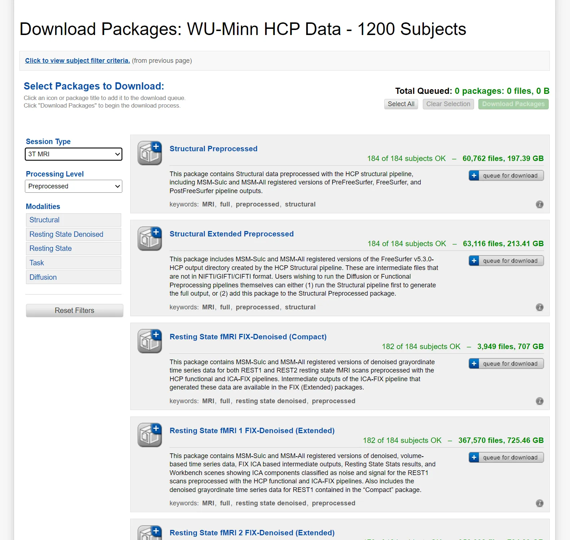Click the Select All button
570x540 pixels.
click(401, 104)
